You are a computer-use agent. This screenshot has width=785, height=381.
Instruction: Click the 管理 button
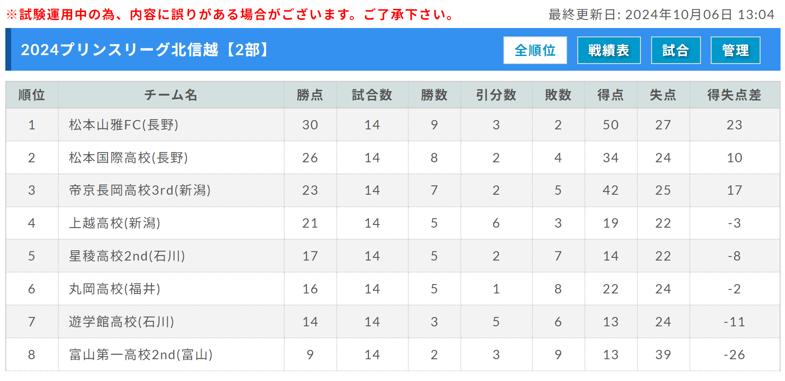(x=735, y=50)
